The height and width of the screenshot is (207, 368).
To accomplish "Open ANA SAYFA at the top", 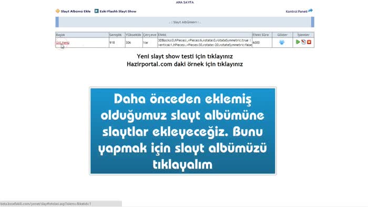I will coord(185,2).
